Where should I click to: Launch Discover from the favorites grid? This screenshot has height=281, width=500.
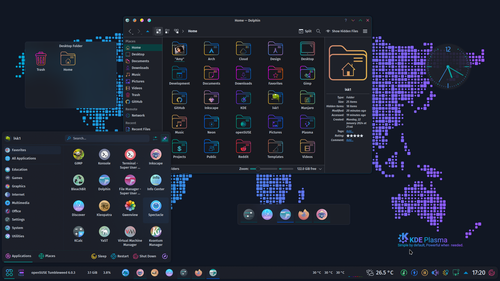[78, 208]
